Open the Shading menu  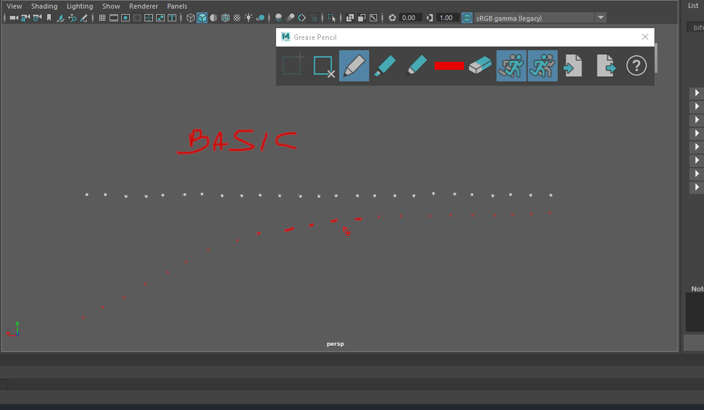pyautogui.click(x=44, y=6)
